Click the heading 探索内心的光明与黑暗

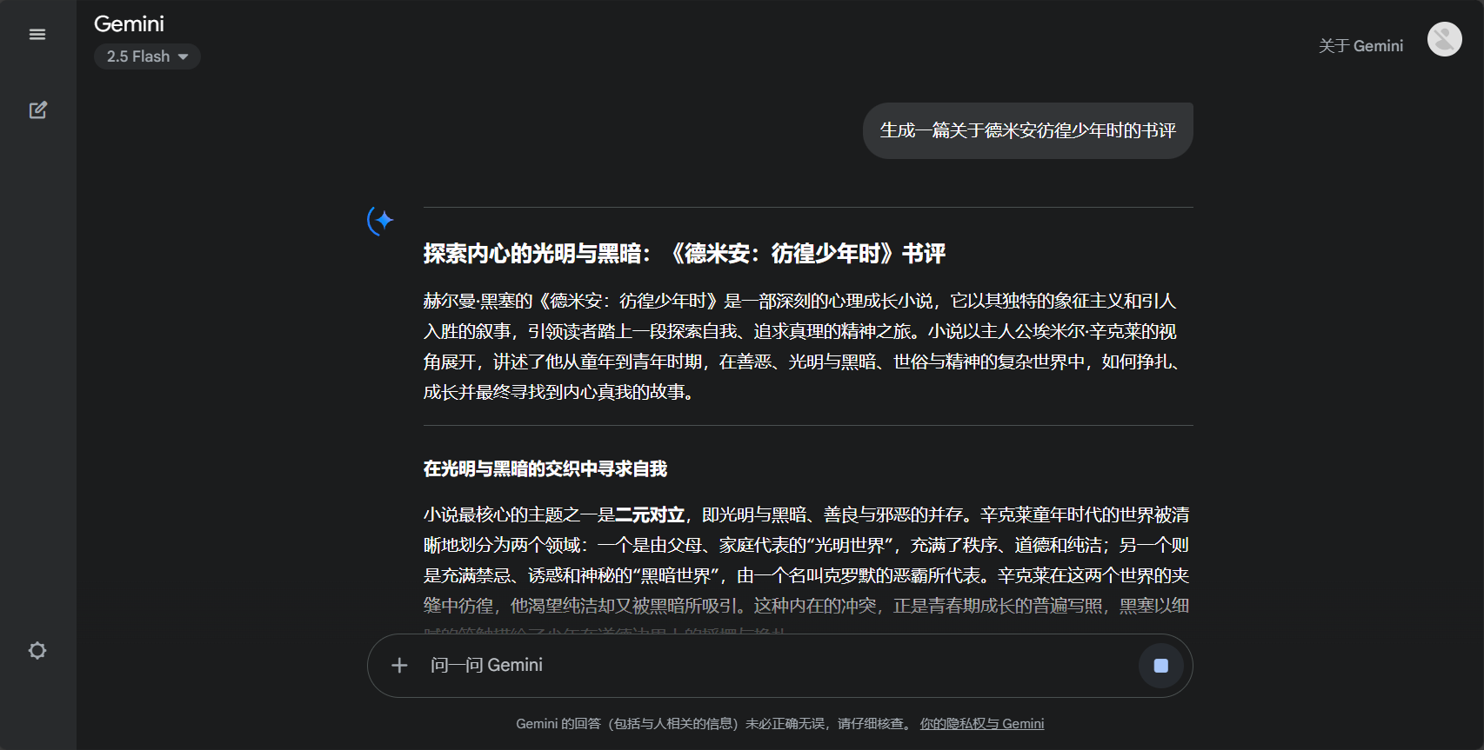[x=684, y=254]
